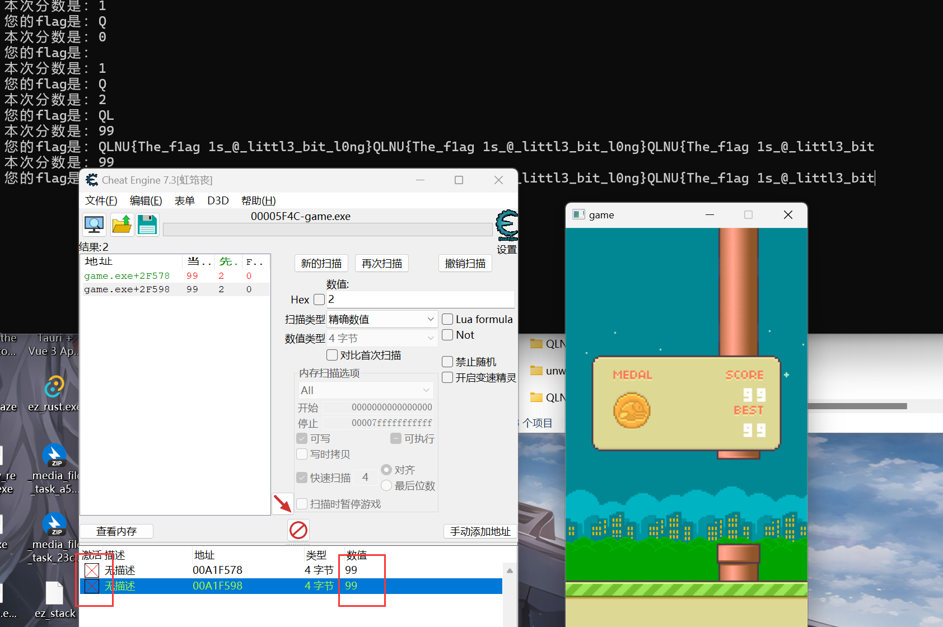Image resolution: width=943 pixels, height=627 pixels.
Task: Enable the 开启变速精灵 checkbox
Action: [447, 377]
